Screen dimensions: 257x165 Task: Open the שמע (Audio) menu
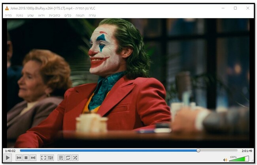pos(30,15)
